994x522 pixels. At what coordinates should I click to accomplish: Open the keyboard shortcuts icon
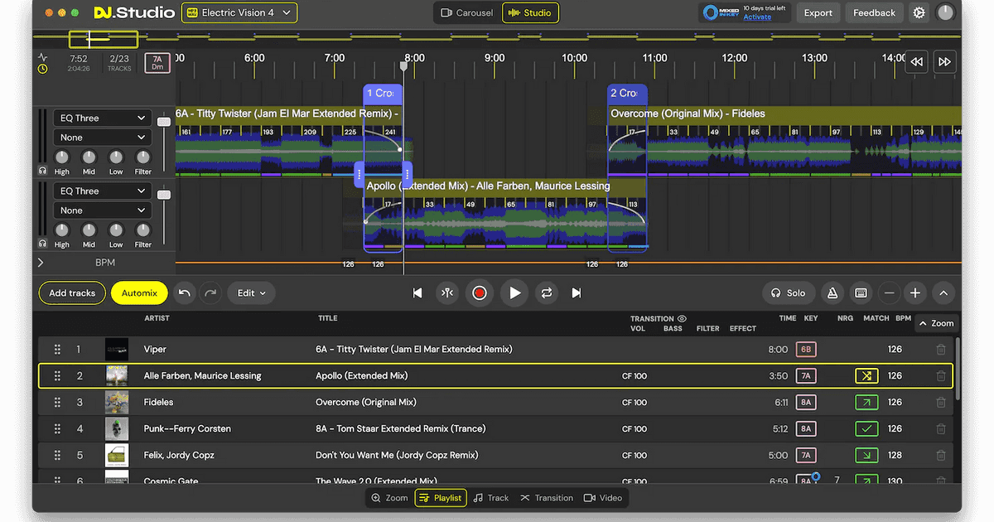[861, 292]
